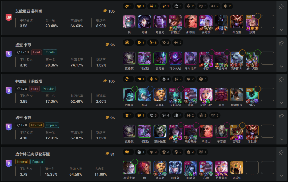This screenshot has height=182, width=288.
Task: Click the empty champion slot after 瑟提
Action: coord(267,22)
